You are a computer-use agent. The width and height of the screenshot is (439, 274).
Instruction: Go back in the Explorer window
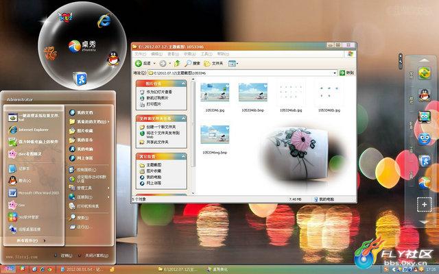point(143,64)
